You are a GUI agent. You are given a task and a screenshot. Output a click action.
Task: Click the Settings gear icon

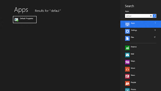click(127, 31)
